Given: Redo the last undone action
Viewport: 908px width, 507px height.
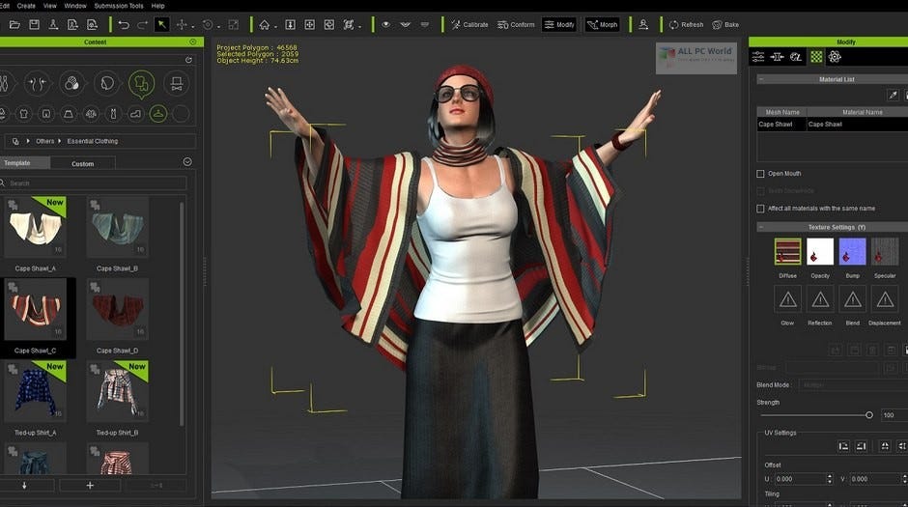Looking at the screenshot, I should point(142,25).
